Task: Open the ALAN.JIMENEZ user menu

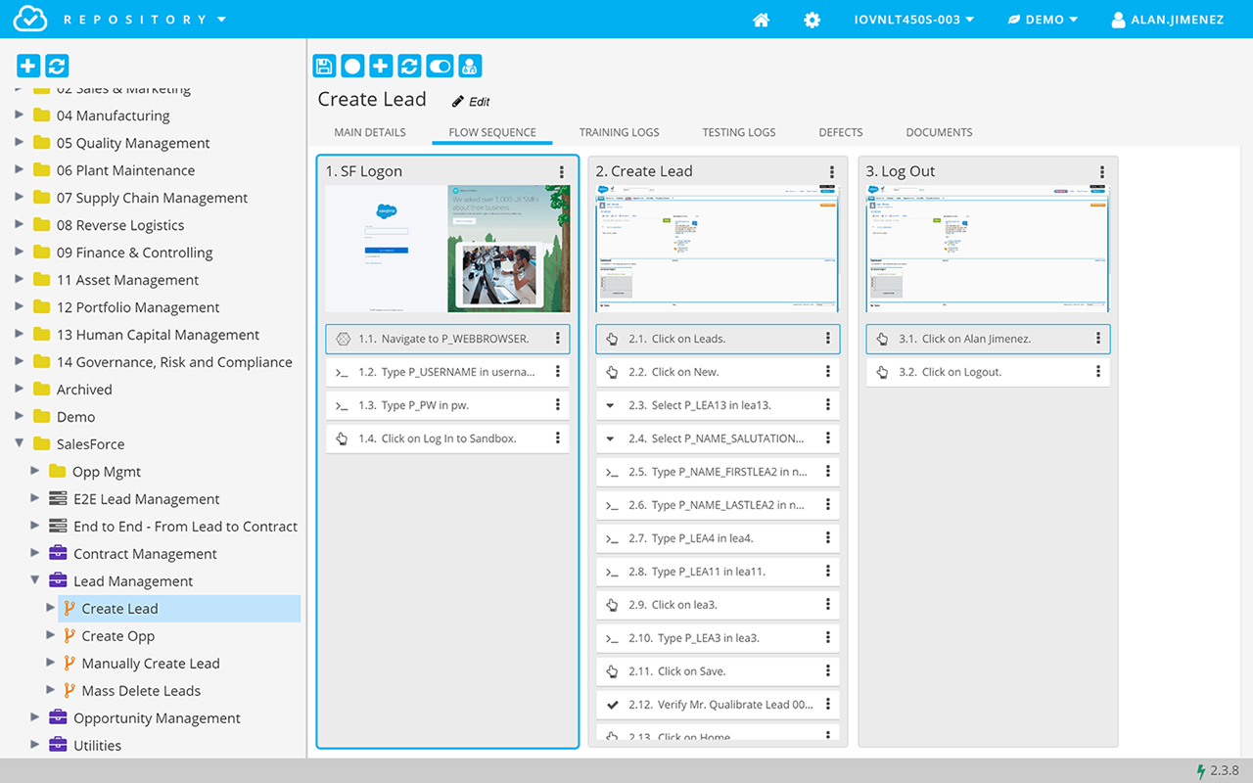Action: 1167,20
